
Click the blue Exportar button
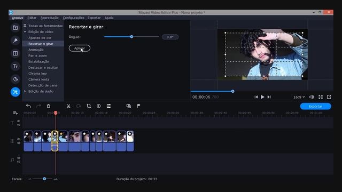pos(315,106)
